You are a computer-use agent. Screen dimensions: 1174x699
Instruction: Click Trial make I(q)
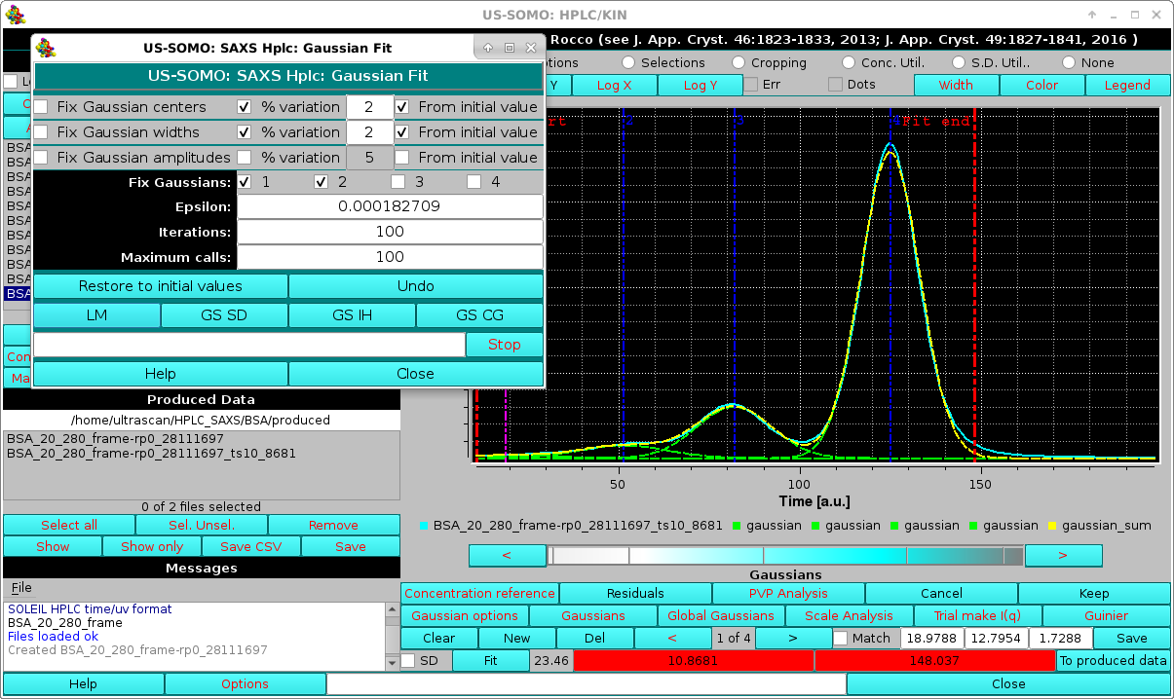[x=977, y=615]
